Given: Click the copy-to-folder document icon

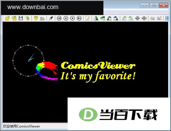Looking at the screenshot, I should (27, 18).
